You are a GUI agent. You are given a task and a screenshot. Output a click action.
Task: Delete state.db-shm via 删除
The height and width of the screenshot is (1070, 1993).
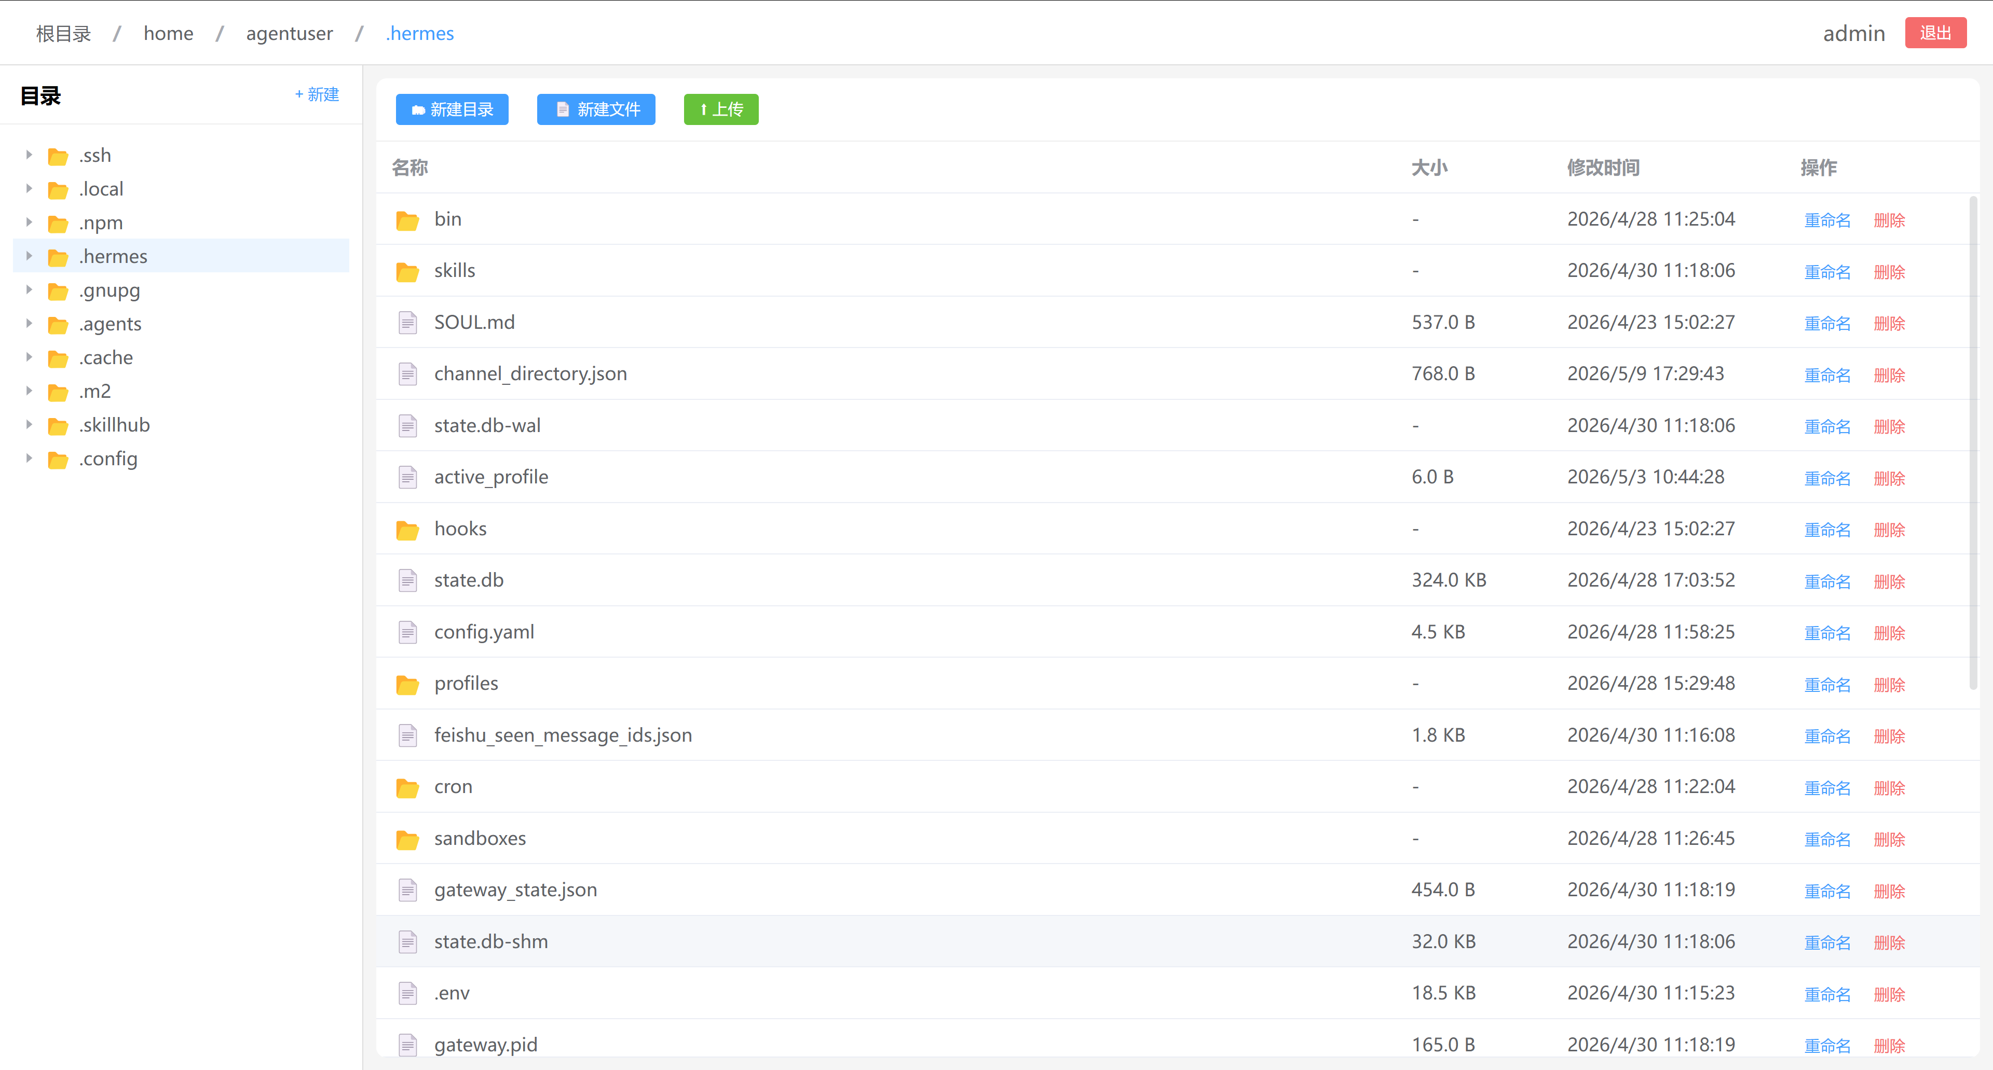tap(1889, 942)
